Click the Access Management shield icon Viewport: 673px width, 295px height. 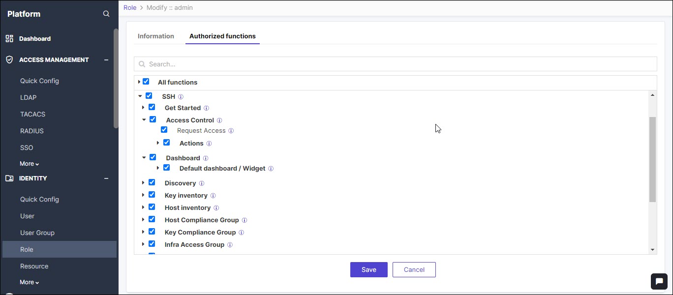point(9,59)
